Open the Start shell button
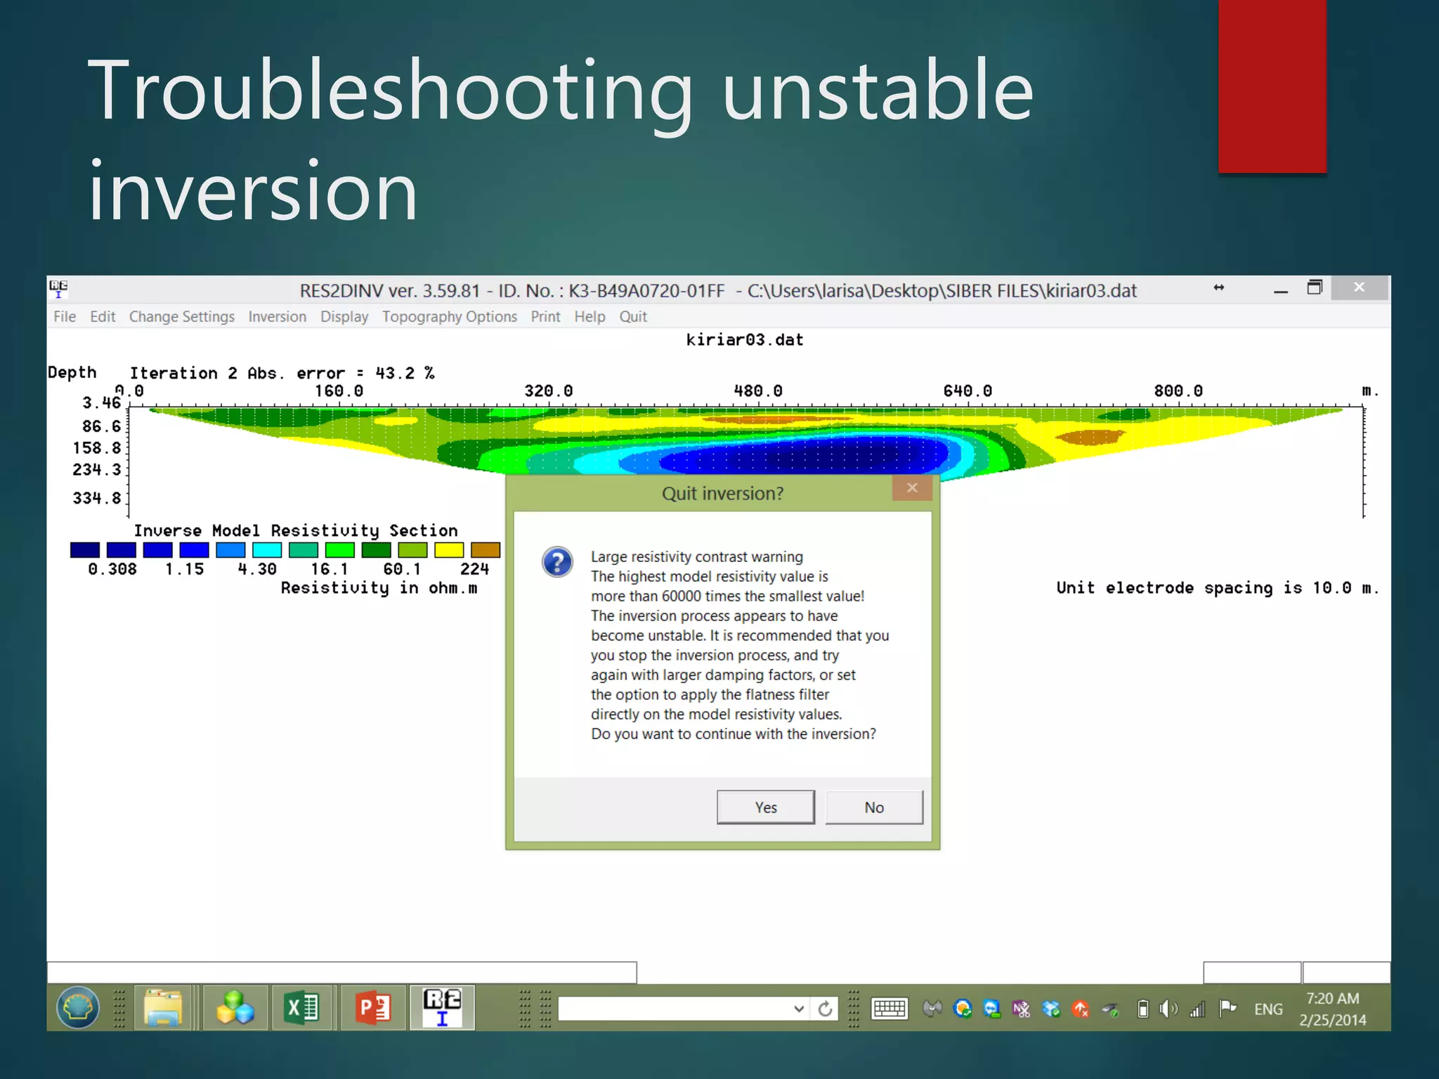1439x1079 pixels. click(78, 1008)
